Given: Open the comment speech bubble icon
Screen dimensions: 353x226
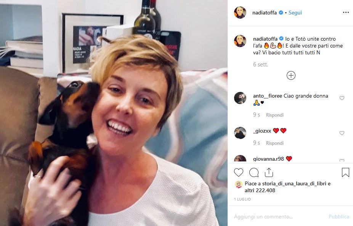Looking at the screenshot, I should click(x=254, y=173).
